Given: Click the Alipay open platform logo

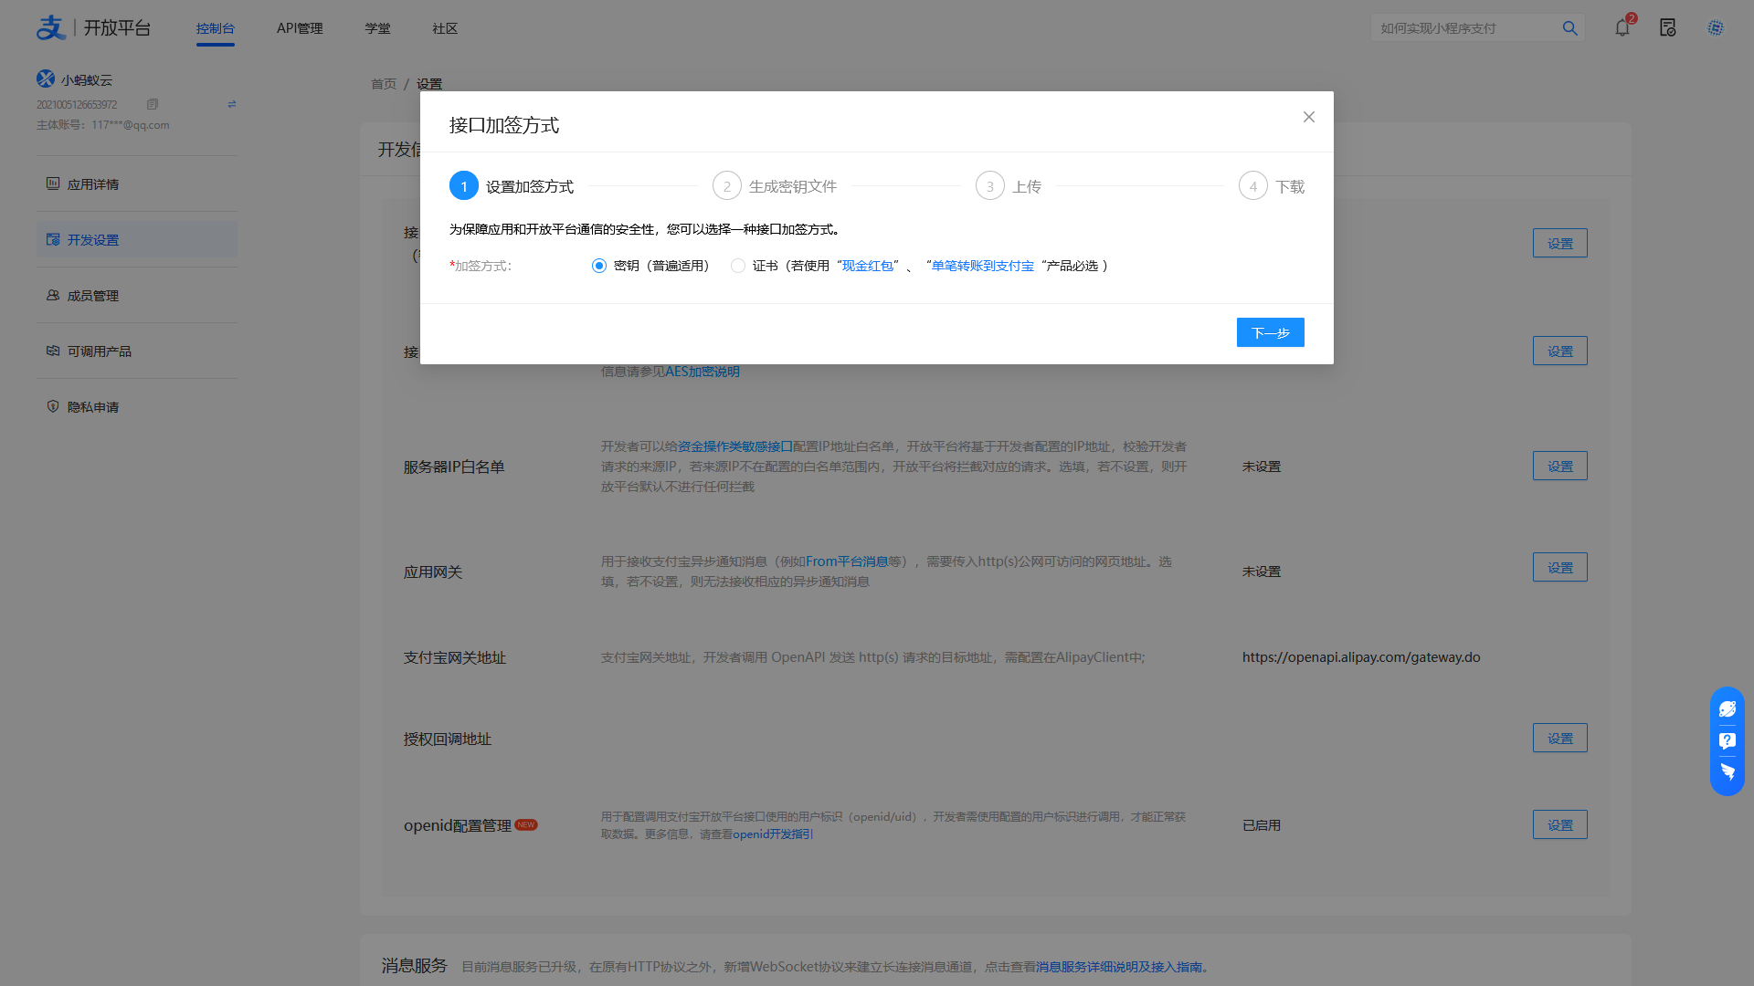Looking at the screenshot, I should [93, 27].
